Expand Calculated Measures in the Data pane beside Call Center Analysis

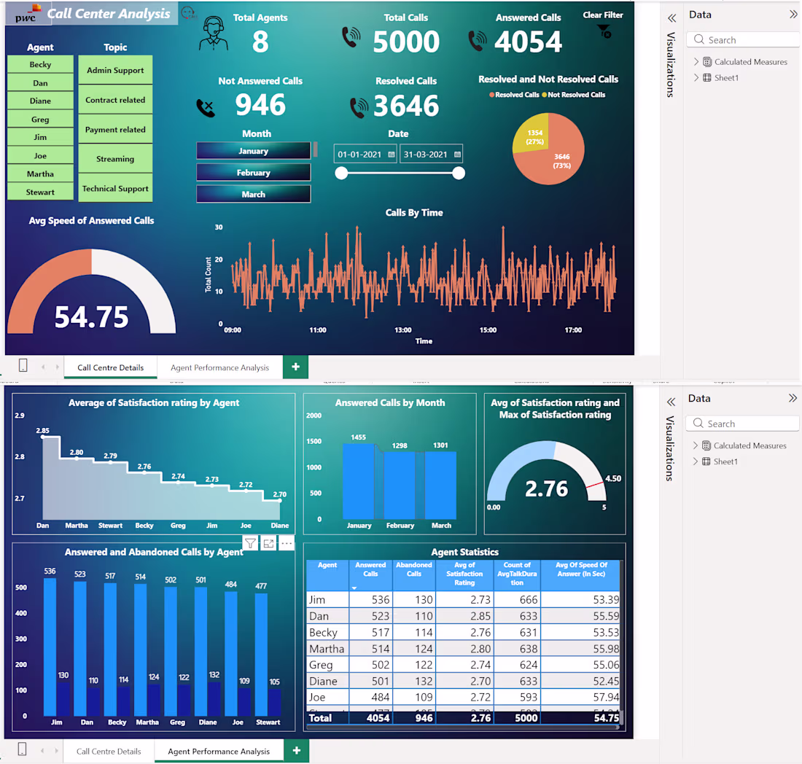pos(696,62)
